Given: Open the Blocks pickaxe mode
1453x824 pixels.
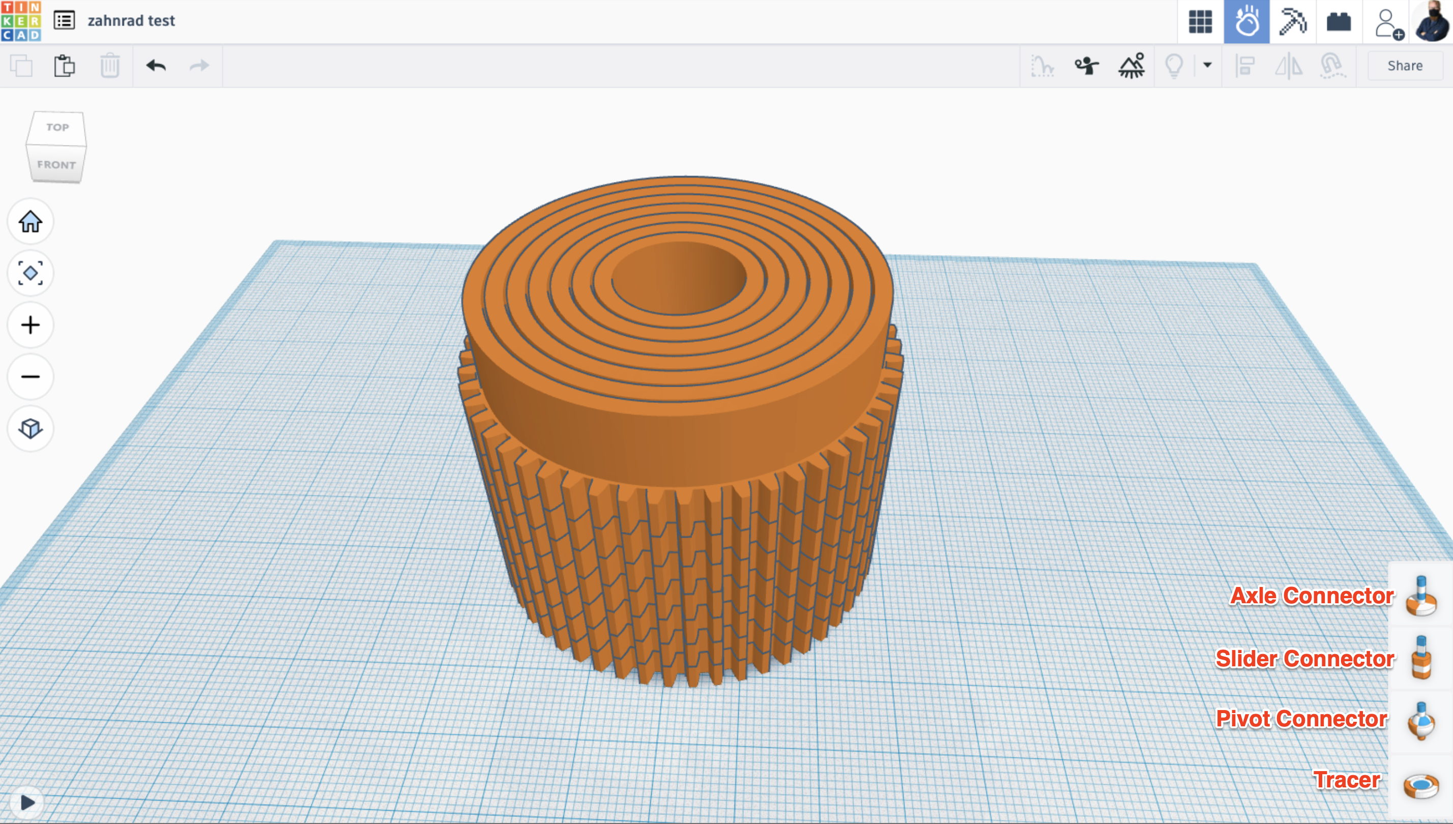Looking at the screenshot, I should [x=1292, y=22].
